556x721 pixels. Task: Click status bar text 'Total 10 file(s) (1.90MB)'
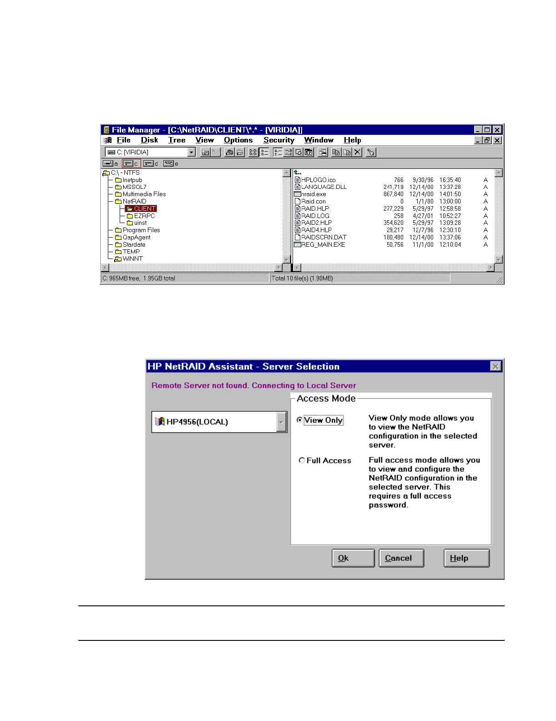tap(302, 279)
